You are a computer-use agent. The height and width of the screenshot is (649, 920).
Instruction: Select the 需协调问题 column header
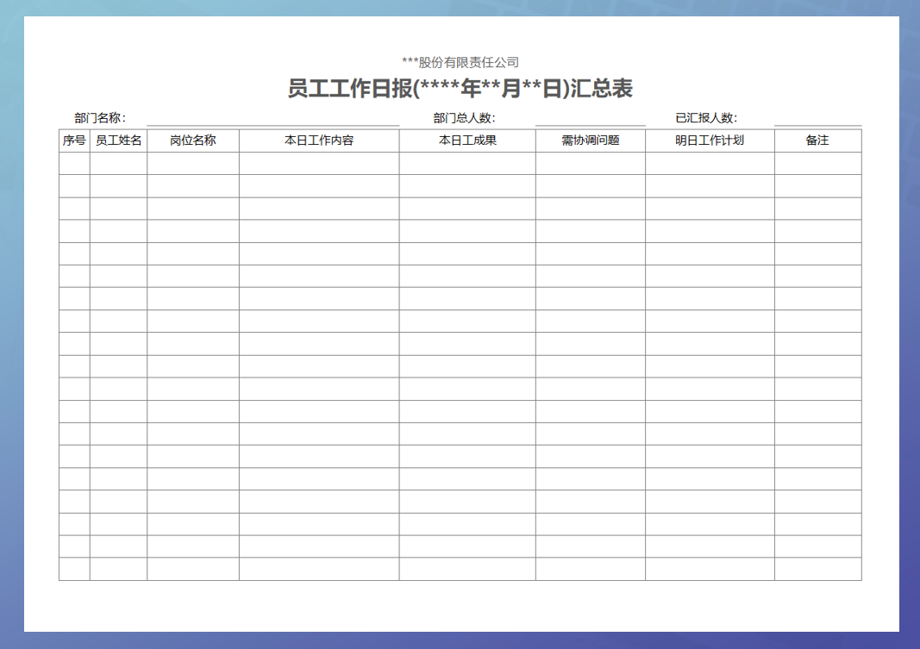[592, 140]
